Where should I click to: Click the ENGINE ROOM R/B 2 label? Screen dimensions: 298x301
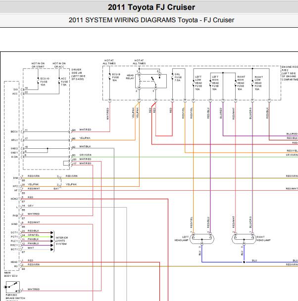[290, 73]
